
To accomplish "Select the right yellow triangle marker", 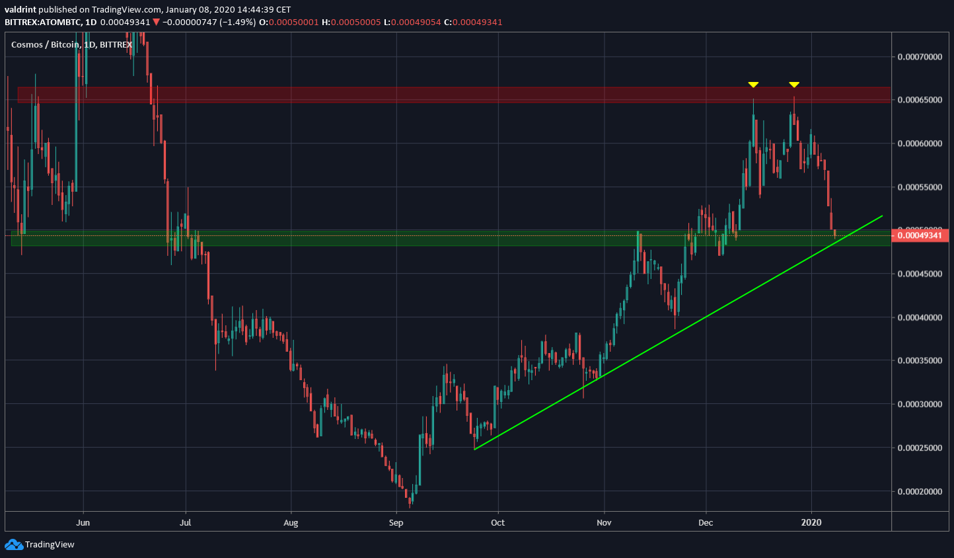I will [x=794, y=84].
